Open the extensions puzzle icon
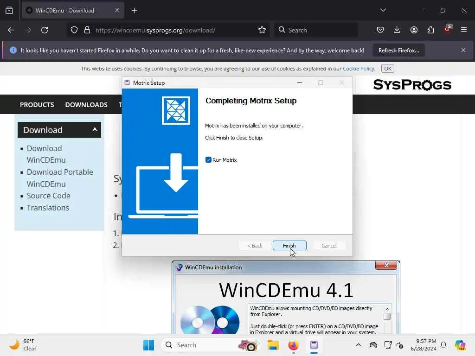The height and width of the screenshot is (356, 475). [430, 30]
